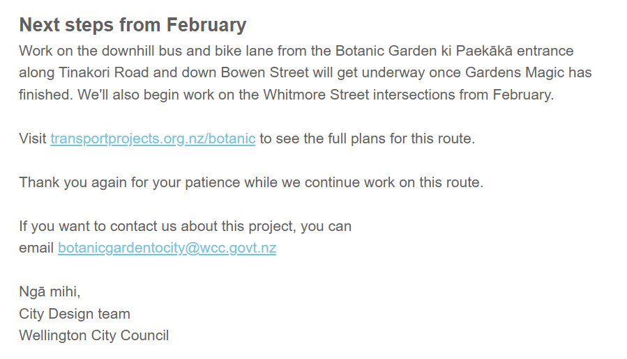
Task: Click the "Ngā mihi," sign-off
Action: point(50,292)
